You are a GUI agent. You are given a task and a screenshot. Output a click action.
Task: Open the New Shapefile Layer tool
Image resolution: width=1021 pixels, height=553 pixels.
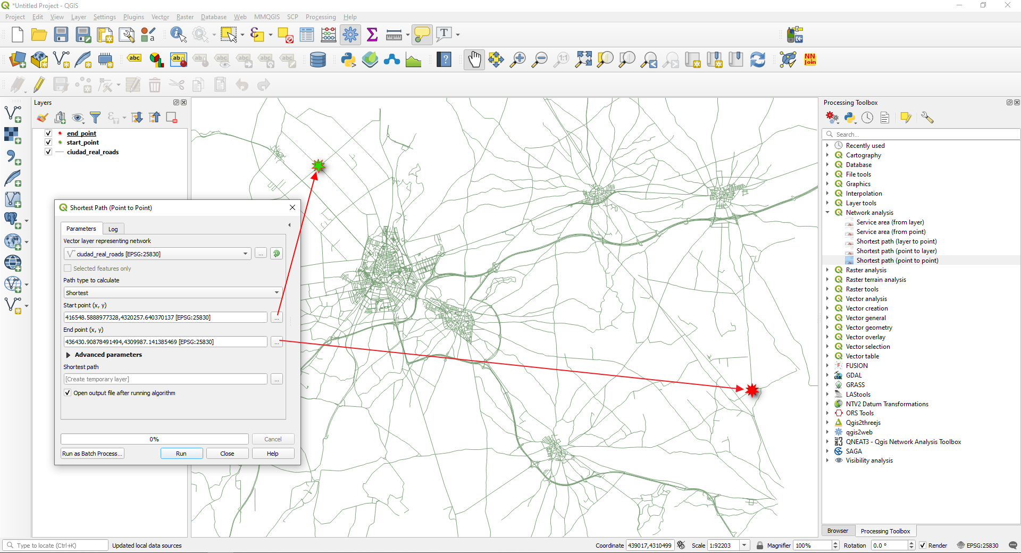(61, 60)
